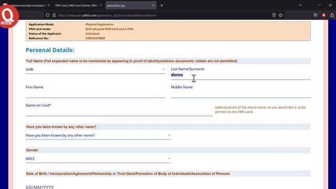Image resolution: width=336 pixels, height=189 pixels.
Task: Open reader view icon in address bar
Action: pyautogui.click(x=274, y=15)
